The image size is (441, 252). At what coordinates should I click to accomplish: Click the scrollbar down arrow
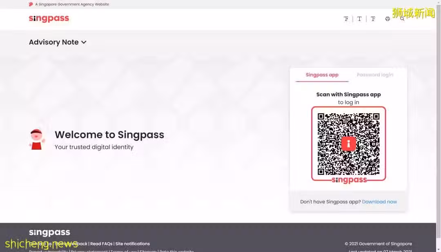[x=439, y=250]
